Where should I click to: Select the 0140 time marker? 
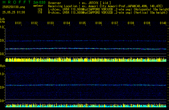pyautogui.click(x=163, y=23)
